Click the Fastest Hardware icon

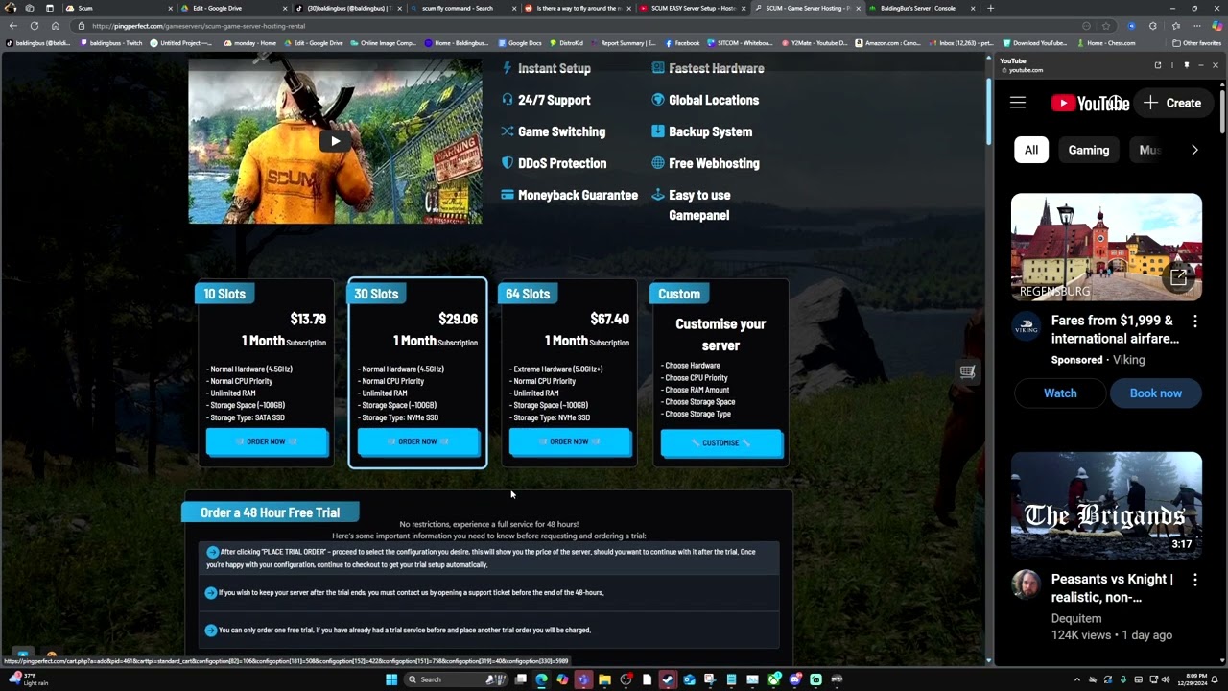(658, 68)
